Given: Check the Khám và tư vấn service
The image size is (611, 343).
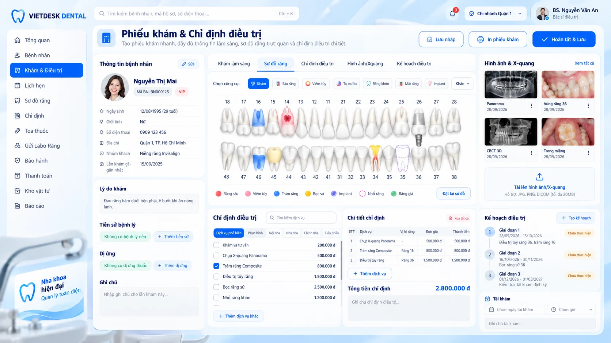Looking at the screenshot, I should [x=216, y=245].
